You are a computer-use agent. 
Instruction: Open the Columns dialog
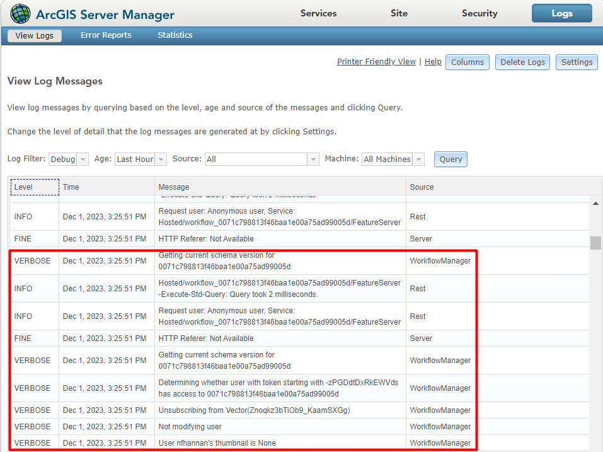click(467, 62)
